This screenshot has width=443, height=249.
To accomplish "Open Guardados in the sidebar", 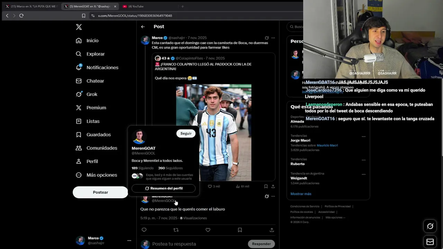I will (x=93, y=135).
